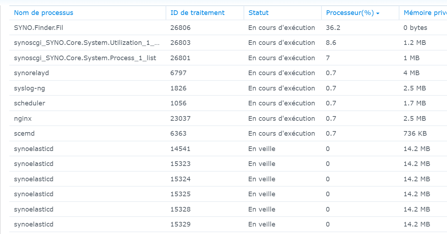Click process ID 26806
This screenshot has height=234, width=447.
[x=181, y=28]
